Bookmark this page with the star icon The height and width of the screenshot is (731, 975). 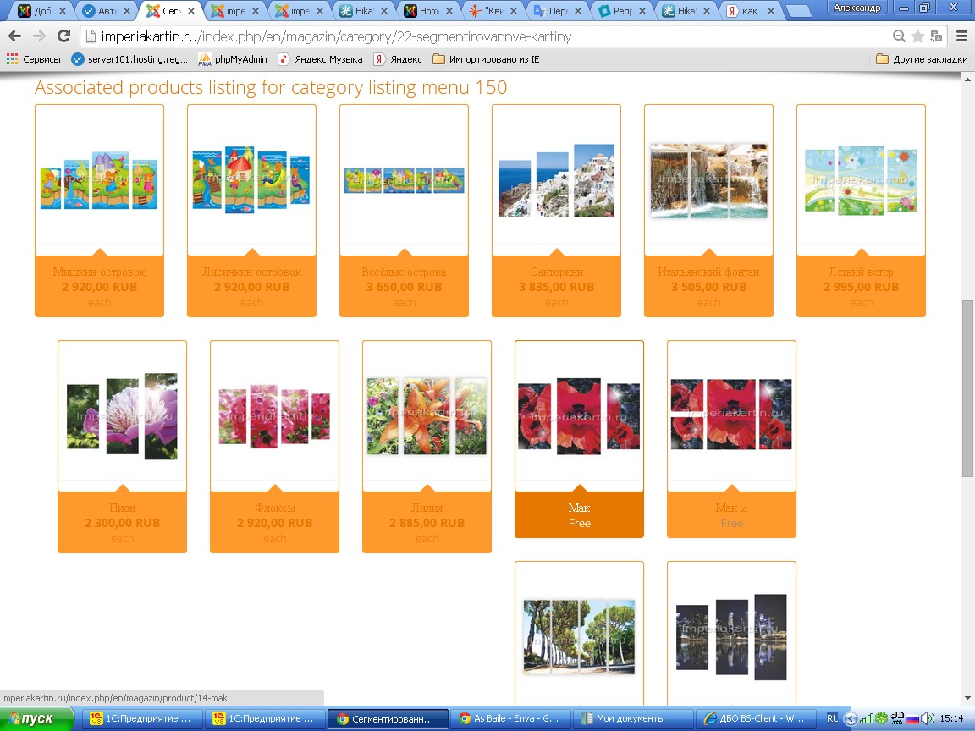[x=917, y=36]
